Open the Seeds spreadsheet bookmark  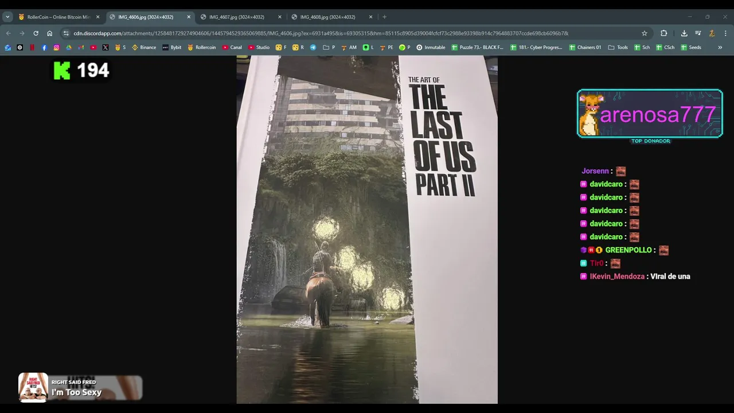click(x=691, y=48)
